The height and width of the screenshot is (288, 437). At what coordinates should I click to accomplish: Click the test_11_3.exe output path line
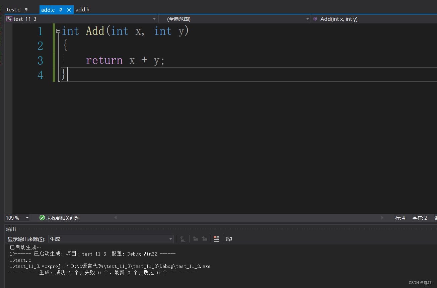coord(110,267)
